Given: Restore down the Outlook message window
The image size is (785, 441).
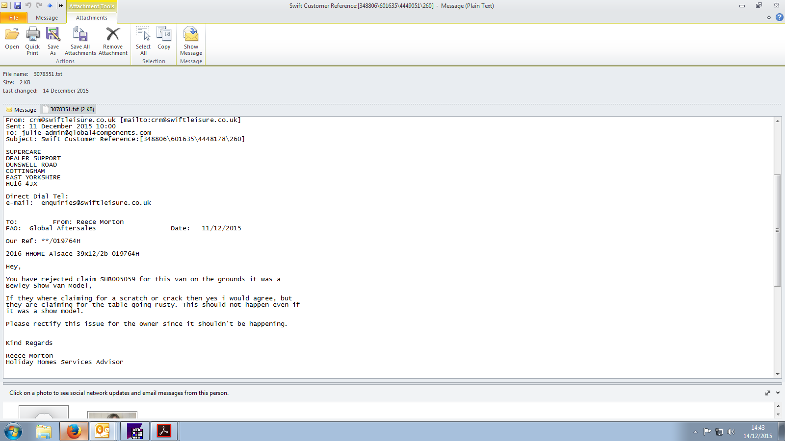Looking at the screenshot, I should 759,5.
